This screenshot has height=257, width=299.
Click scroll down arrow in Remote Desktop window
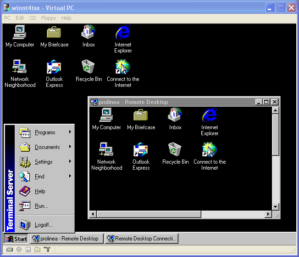[275, 207]
